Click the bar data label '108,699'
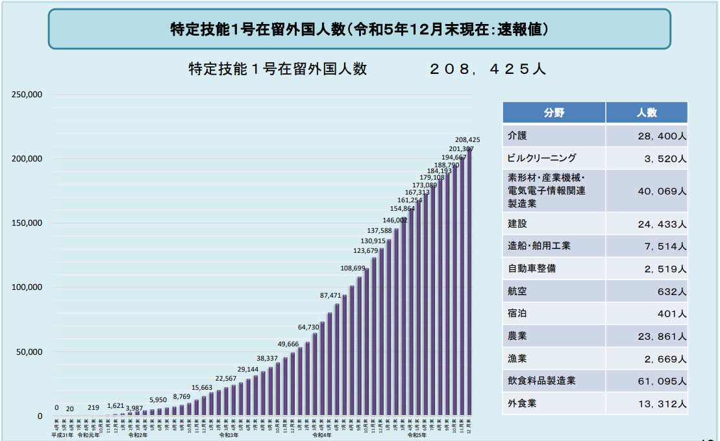The image size is (720, 441). click(353, 268)
